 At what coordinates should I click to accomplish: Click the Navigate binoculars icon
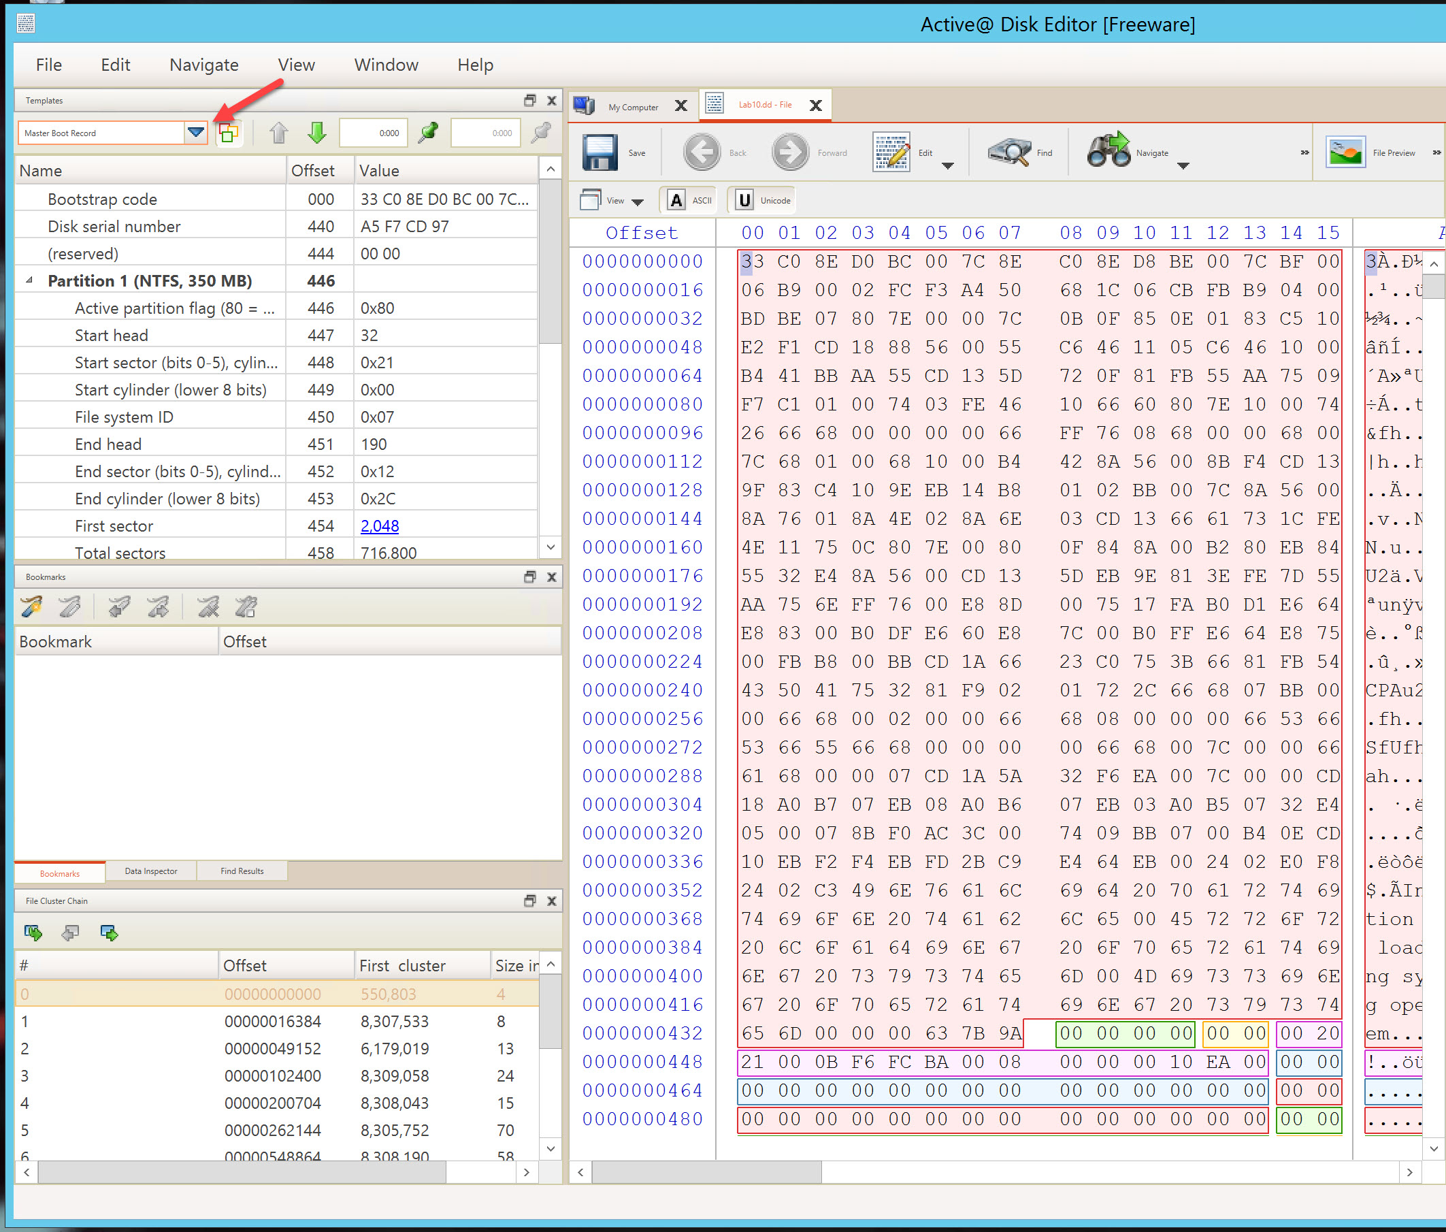(1108, 151)
